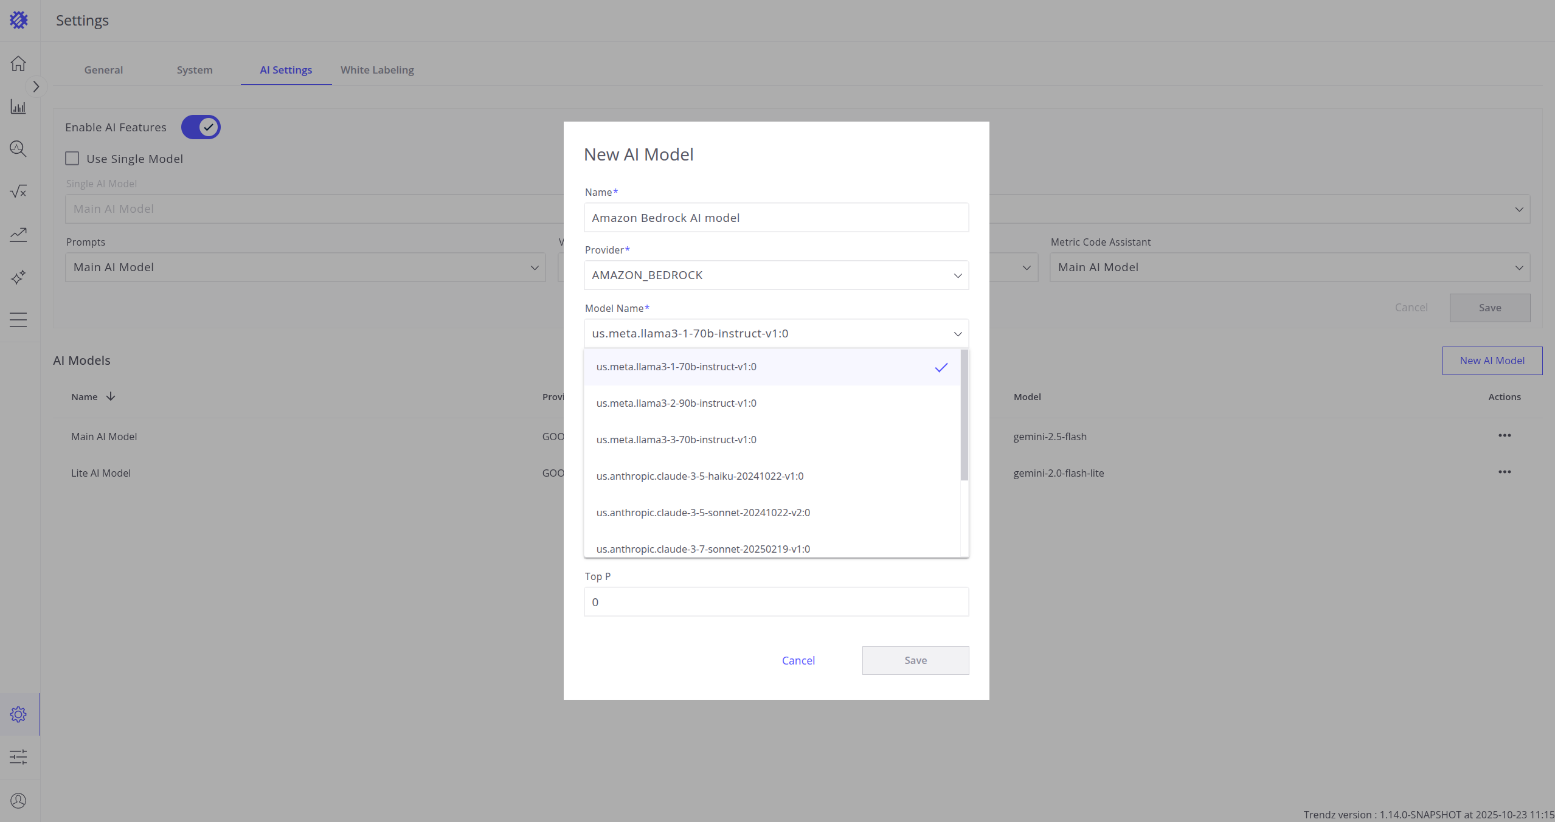Select us.meta.llama3-2-90b-instruct-v1:0 option
This screenshot has height=822, width=1555.
pyautogui.click(x=676, y=403)
